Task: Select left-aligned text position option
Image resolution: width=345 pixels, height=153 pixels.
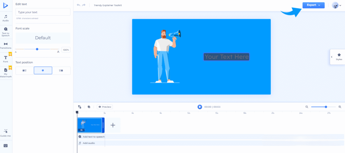Action: [x=25, y=70]
